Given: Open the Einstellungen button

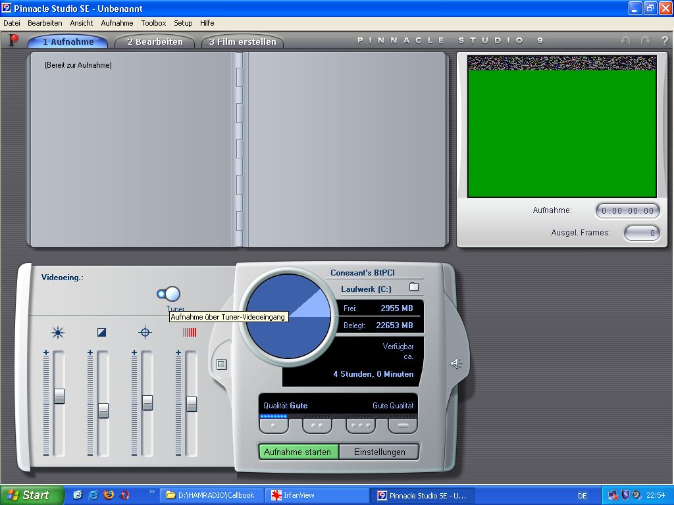Looking at the screenshot, I should (379, 452).
